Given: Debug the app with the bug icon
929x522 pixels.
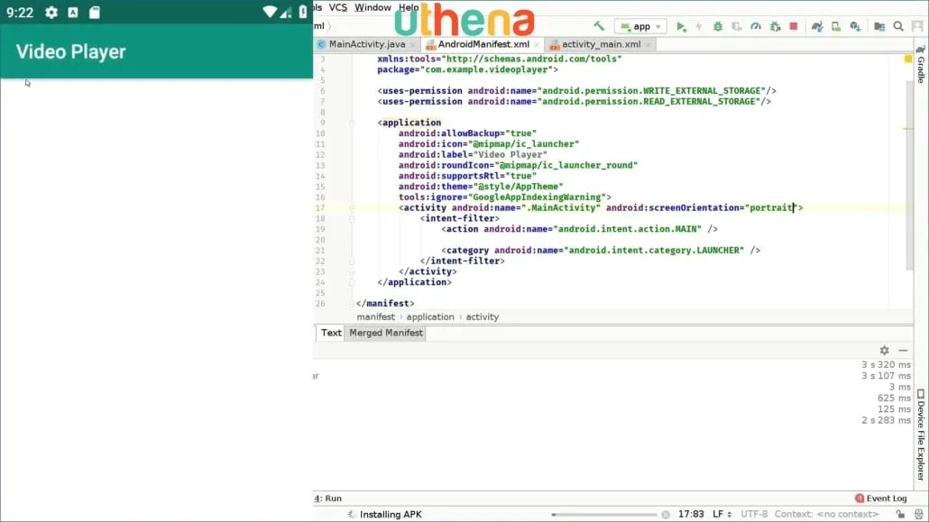Looking at the screenshot, I should point(717,27).
